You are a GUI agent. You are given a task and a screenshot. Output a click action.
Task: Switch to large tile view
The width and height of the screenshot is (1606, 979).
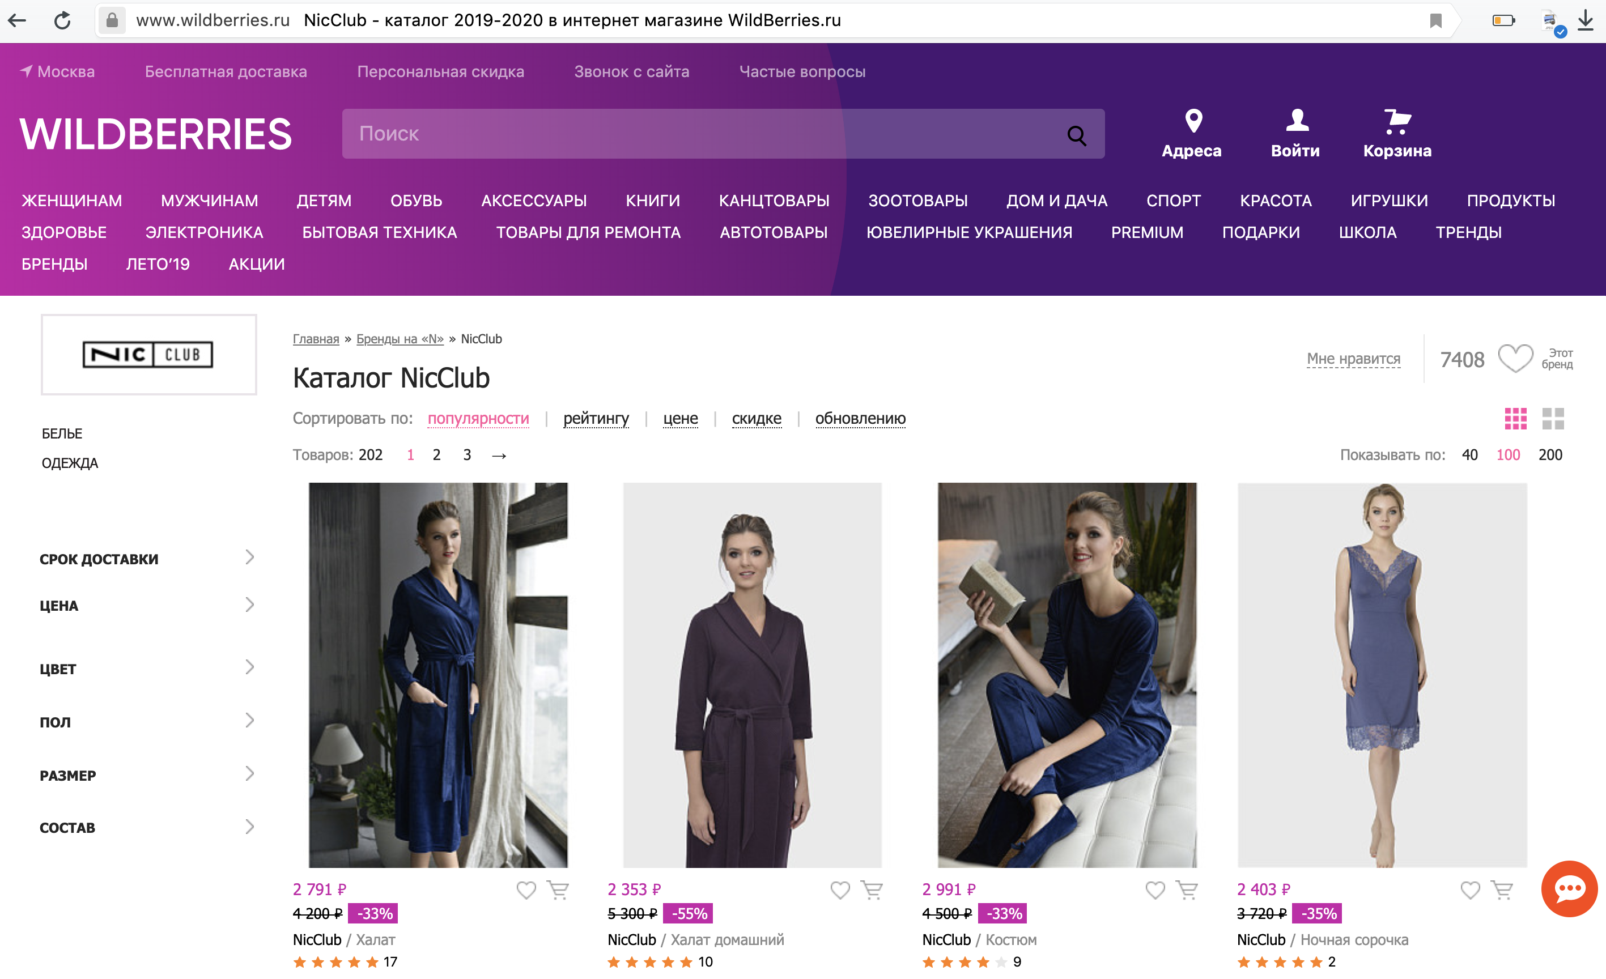1553,419
